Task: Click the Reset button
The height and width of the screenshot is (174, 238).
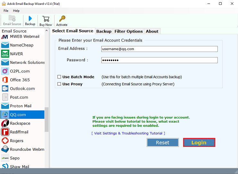Action: 163,142
